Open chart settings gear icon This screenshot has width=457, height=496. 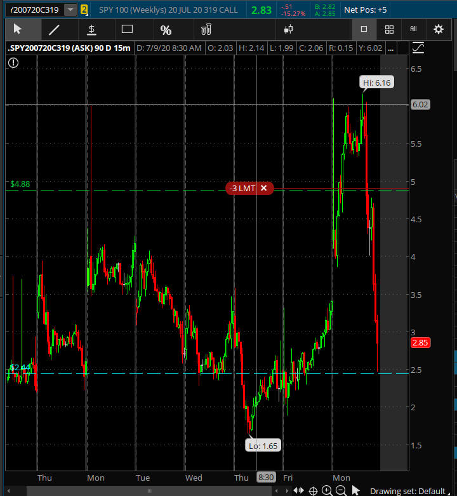[438, 29]
